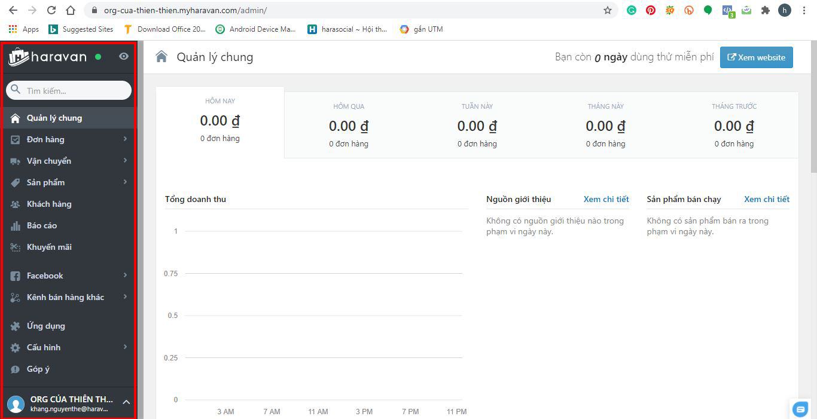Image resolution: width=817 pixels, height=419 pixels.
Task: Open the Vận chuyển menu item
Action: tap(68, 161)
